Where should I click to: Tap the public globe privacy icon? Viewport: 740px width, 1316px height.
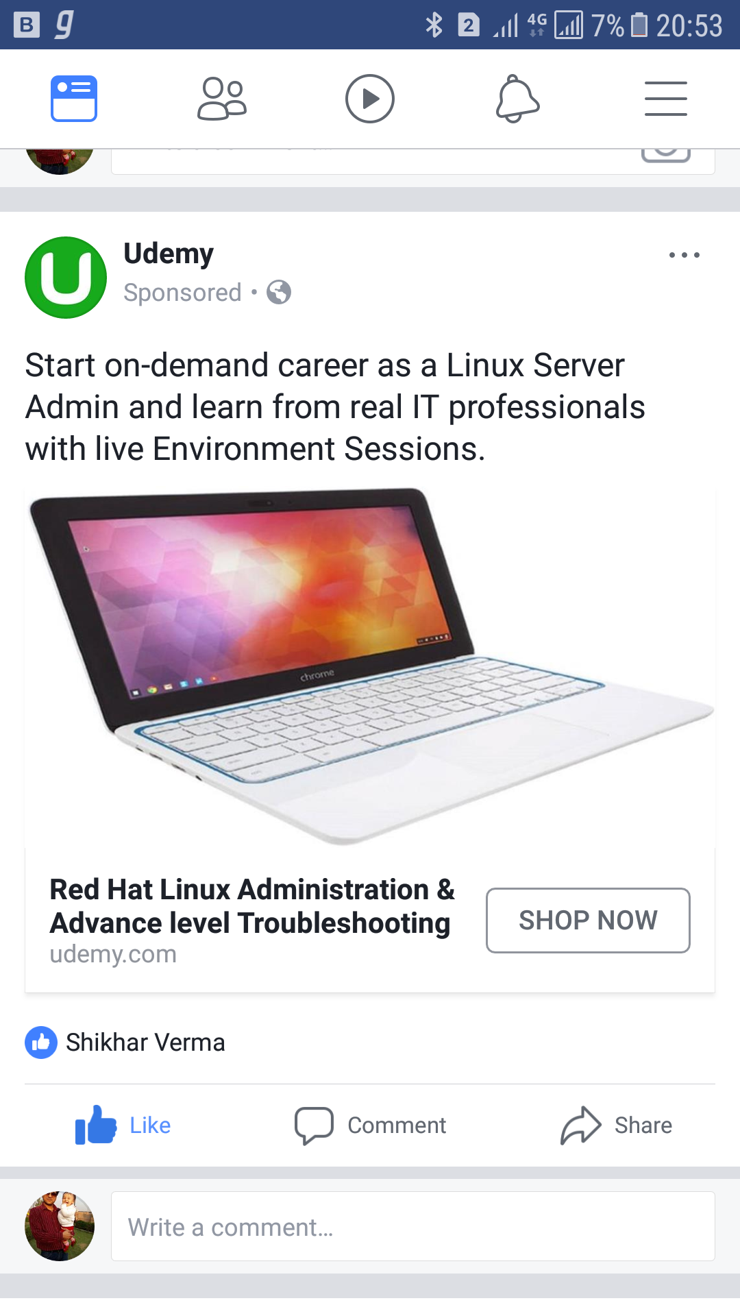click(279, 293)
